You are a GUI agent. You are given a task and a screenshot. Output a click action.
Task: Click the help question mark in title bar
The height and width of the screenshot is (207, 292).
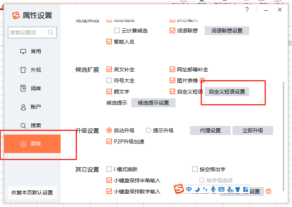(247, 10)
